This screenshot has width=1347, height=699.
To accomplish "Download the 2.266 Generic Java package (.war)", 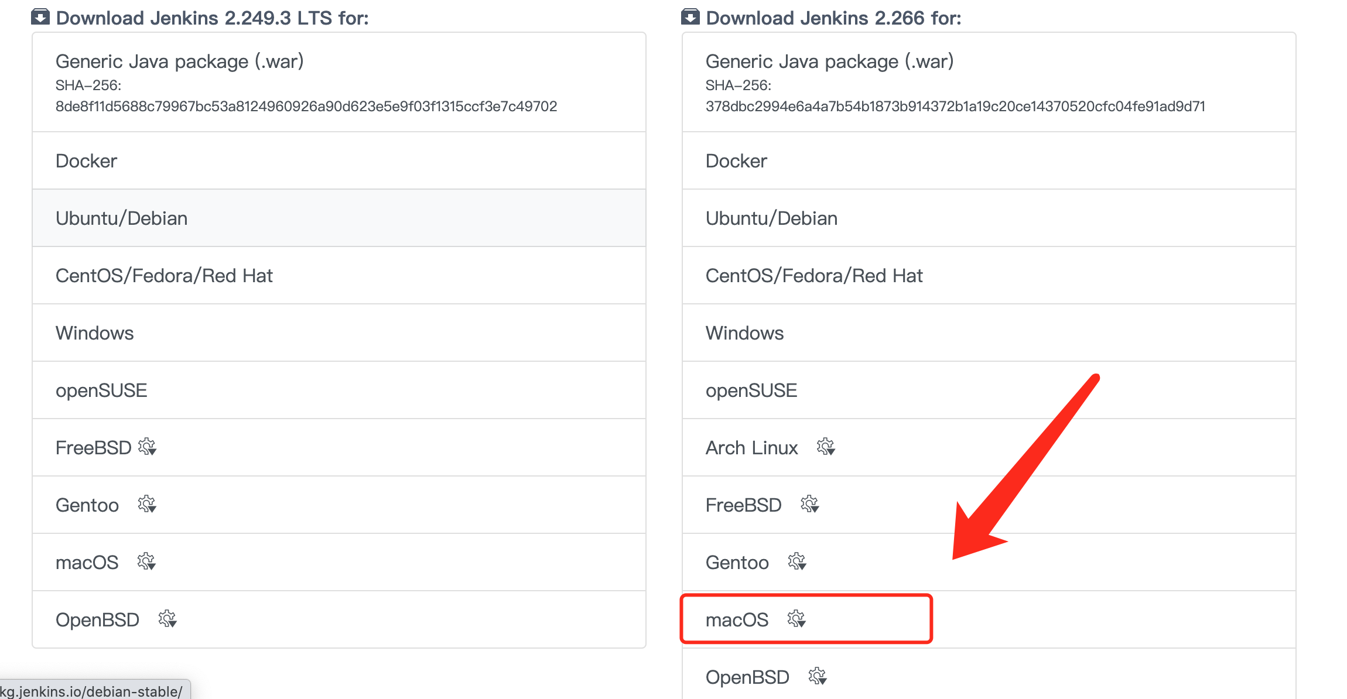I will pyautogui.click(x=989, y=83).
